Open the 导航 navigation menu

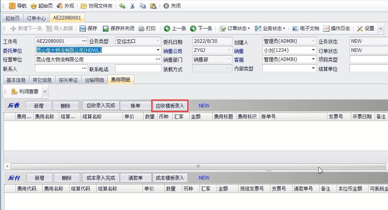coord(17,6)
